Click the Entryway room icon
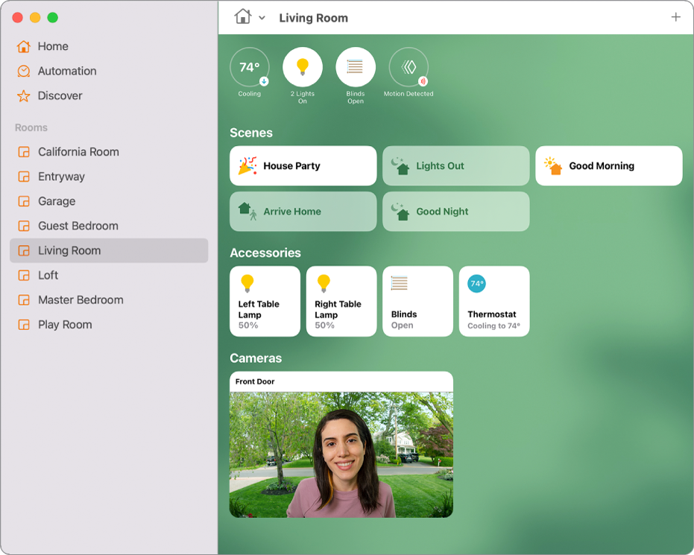This screenshot has width=694, height=555. coord(24,177)
